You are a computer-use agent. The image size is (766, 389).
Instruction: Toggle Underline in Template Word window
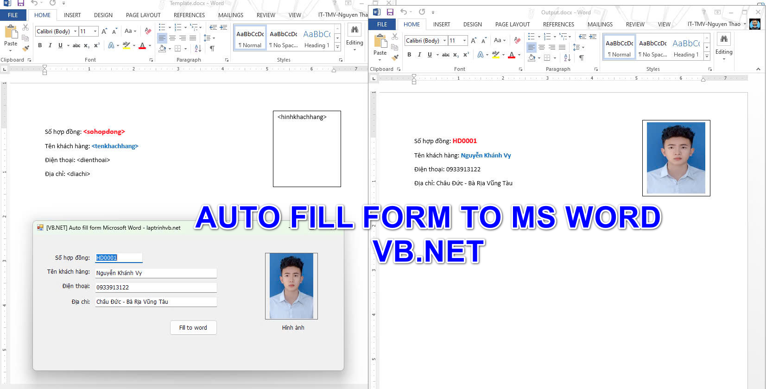tap(60, 45)
